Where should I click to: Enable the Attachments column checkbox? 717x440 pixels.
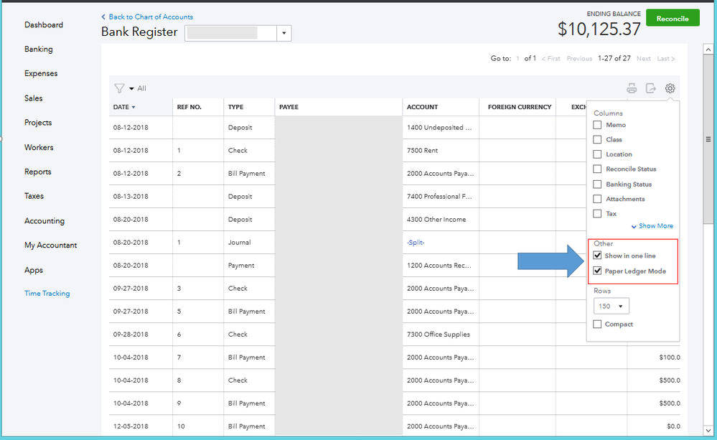click(597, 199)
